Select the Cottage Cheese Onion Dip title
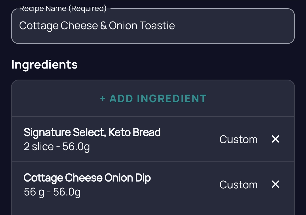The height and width of the screenshot is (215, 306). 87,178
